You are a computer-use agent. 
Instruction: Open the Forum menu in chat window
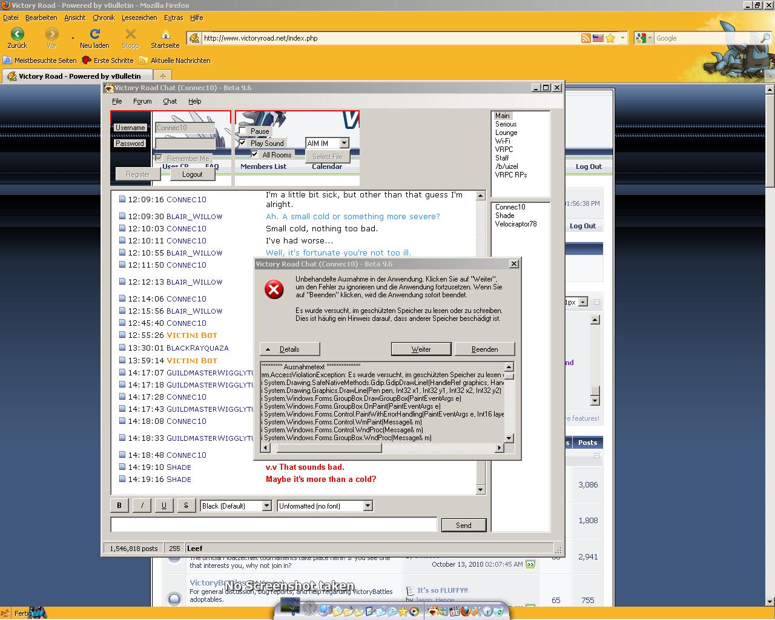(x=142, y=101)
